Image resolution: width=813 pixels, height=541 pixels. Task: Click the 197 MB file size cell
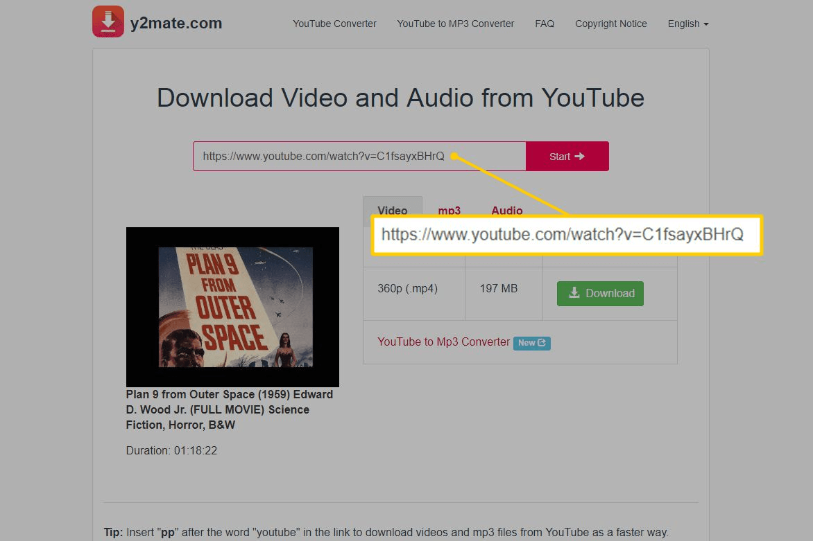click(504, 294)
